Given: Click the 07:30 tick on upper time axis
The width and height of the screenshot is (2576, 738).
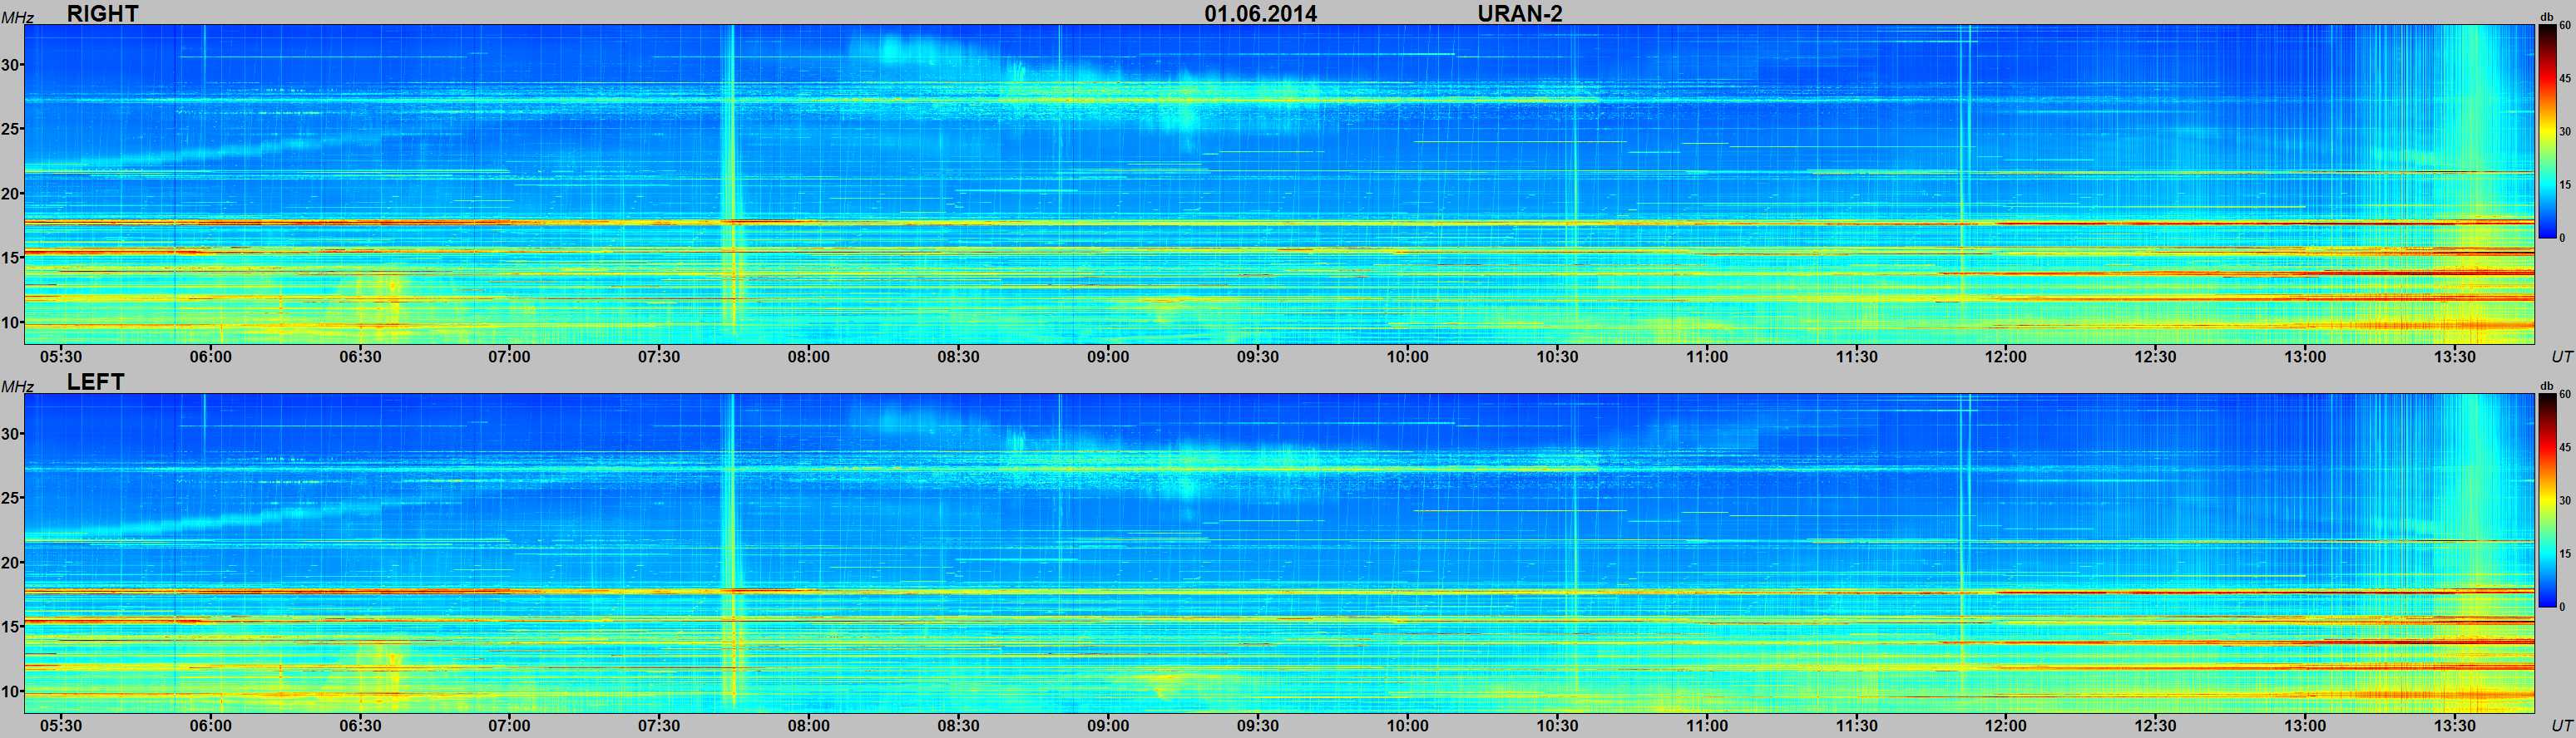Looking at the screenshot, I should (x=659, y=357).
